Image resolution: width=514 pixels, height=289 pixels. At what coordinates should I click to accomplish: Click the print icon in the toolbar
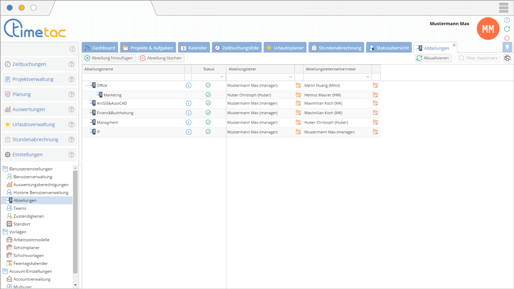[507, 58]
